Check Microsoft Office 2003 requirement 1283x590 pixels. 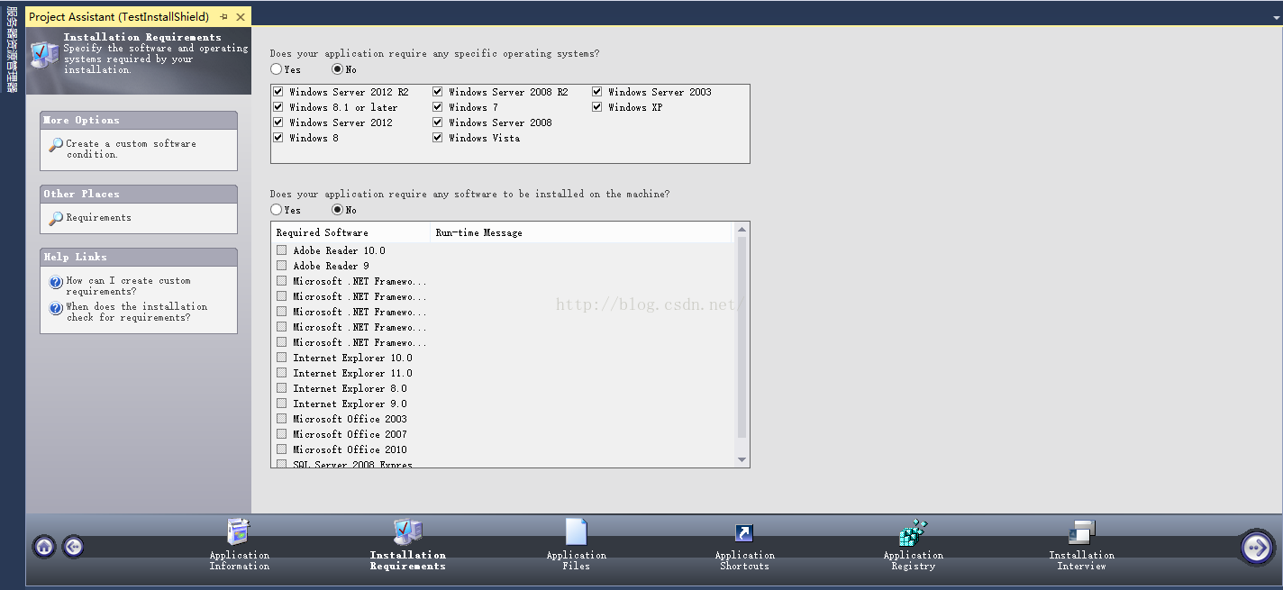282,419
